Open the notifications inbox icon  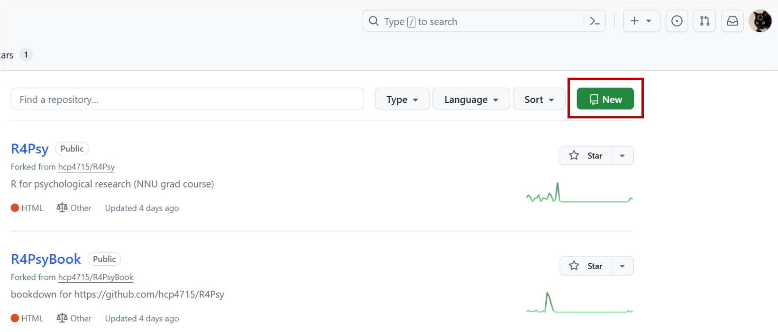(732, 21)
